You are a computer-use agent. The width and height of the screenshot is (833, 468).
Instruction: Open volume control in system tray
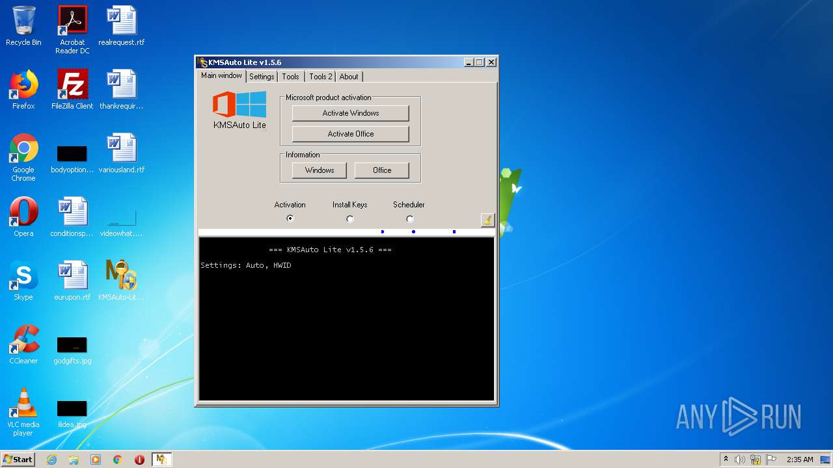coord(740,460)
